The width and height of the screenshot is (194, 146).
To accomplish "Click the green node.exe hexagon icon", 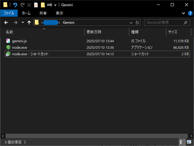I will pos(8,47).
